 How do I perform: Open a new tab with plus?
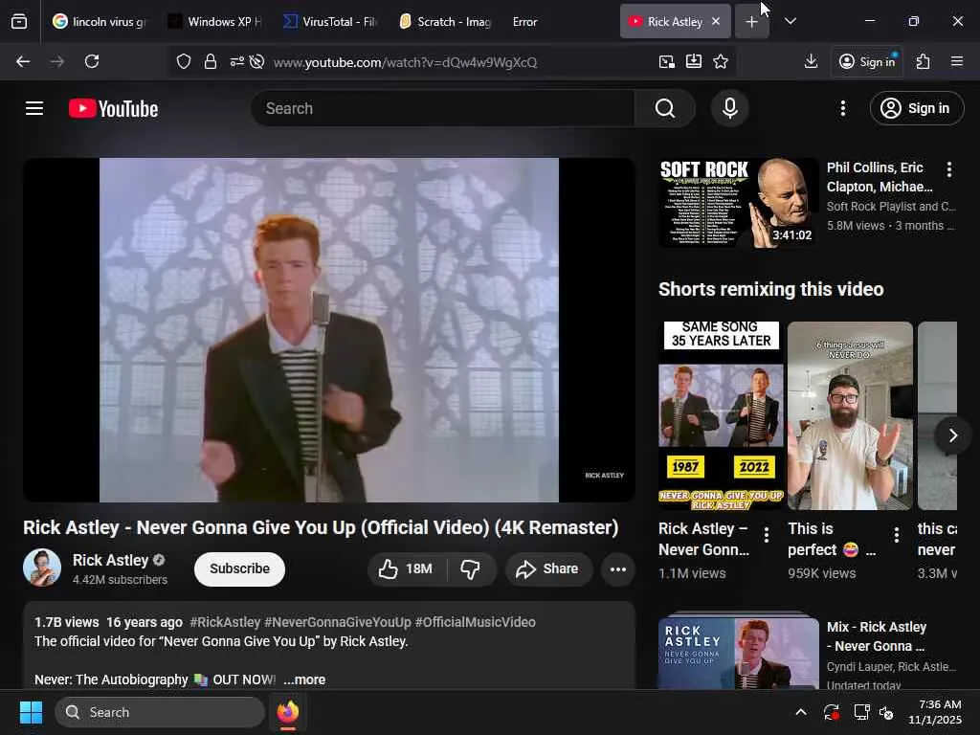pyautogui.click(x=752, y=21)
